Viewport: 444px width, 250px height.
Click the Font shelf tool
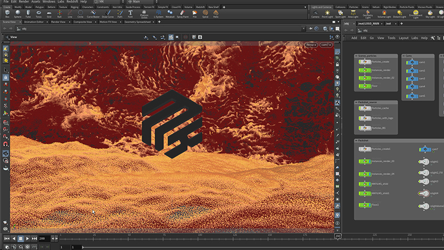(x=130, y=13)
